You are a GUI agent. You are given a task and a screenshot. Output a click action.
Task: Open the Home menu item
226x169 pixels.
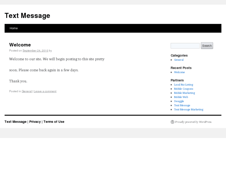[x=14, y=28]
